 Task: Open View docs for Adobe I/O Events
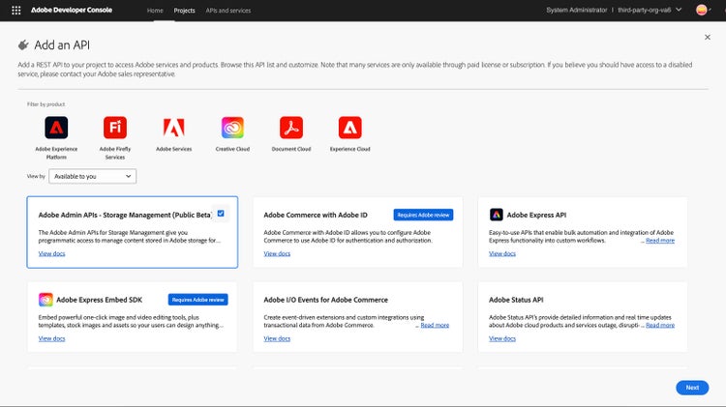click(x=277, y=338)
